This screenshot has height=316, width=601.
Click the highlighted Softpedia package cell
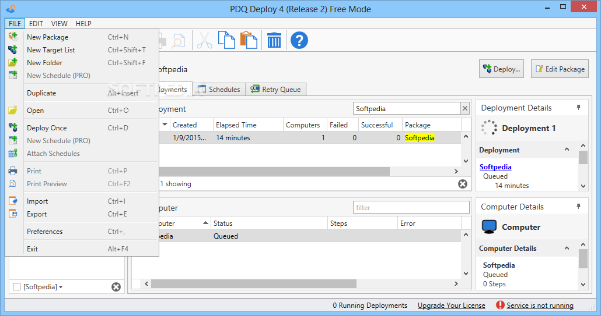coord(420,137)
